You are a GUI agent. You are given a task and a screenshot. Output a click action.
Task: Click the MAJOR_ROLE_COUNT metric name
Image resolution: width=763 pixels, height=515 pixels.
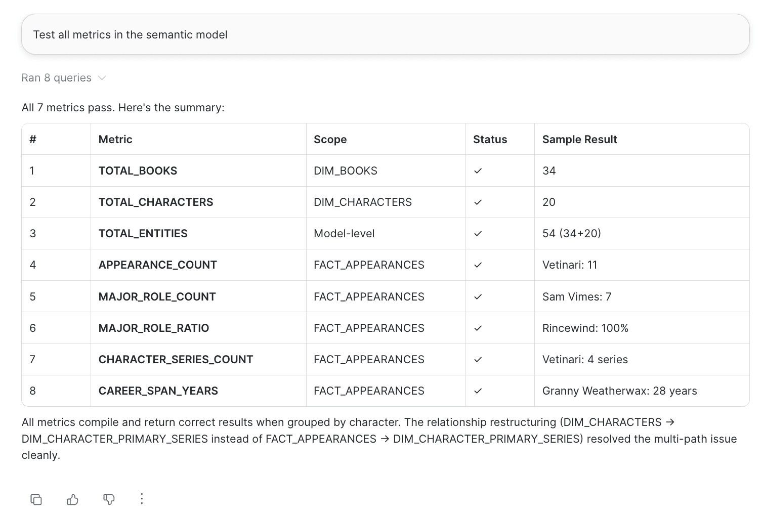(157, 297)
